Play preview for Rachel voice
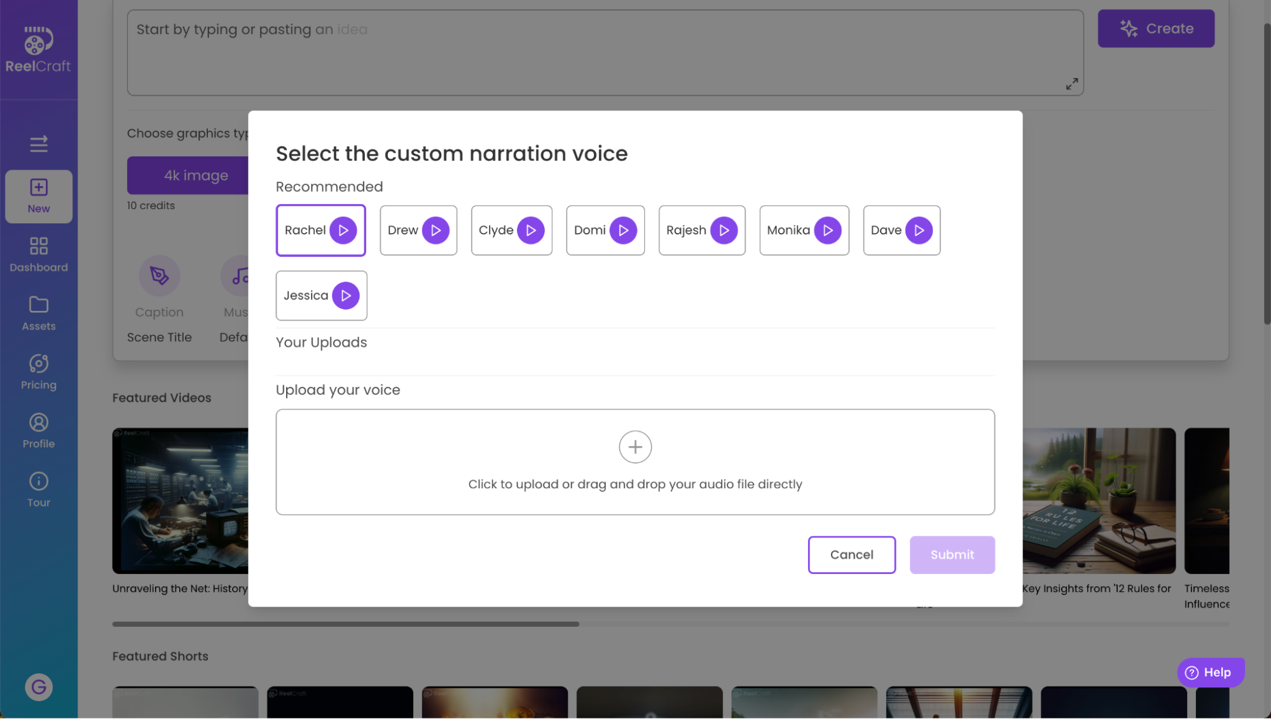1271x719 pixels. [x=342, y=229]
